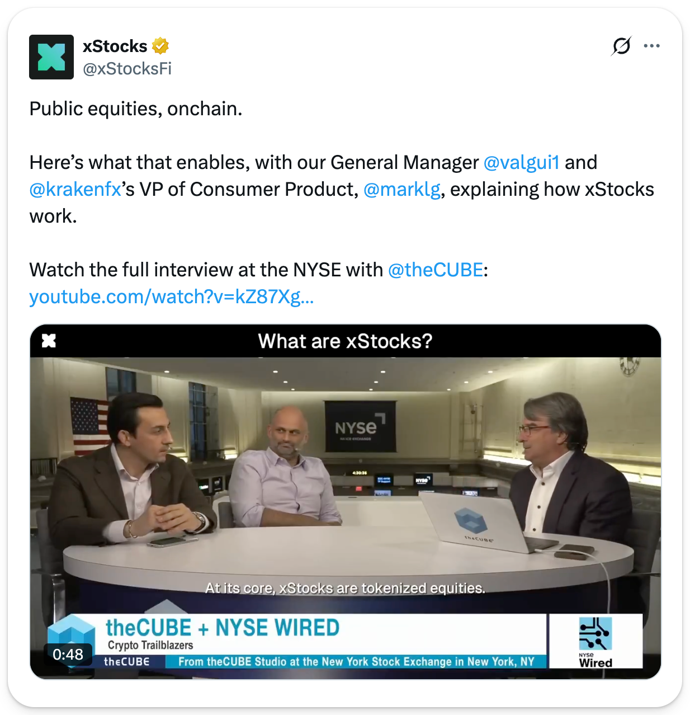Click theCUBE logo on the laptop
Viewport: 690px width, 715px height.
point(471,523)
